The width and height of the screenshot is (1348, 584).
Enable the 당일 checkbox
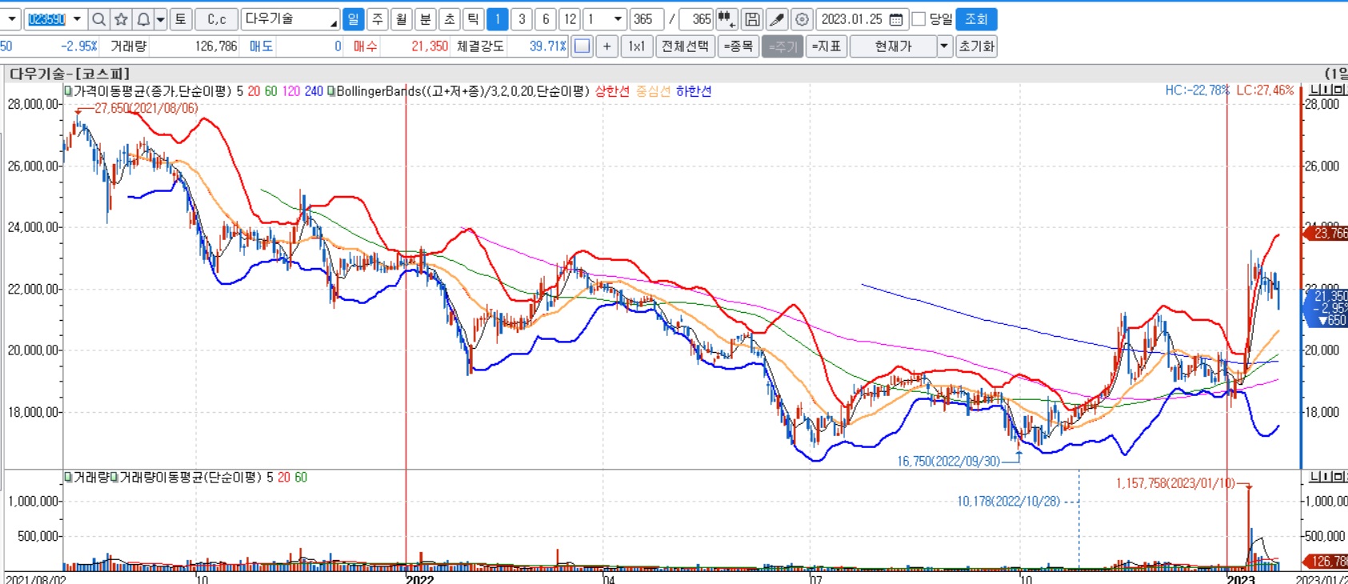[x=919, y=19]
